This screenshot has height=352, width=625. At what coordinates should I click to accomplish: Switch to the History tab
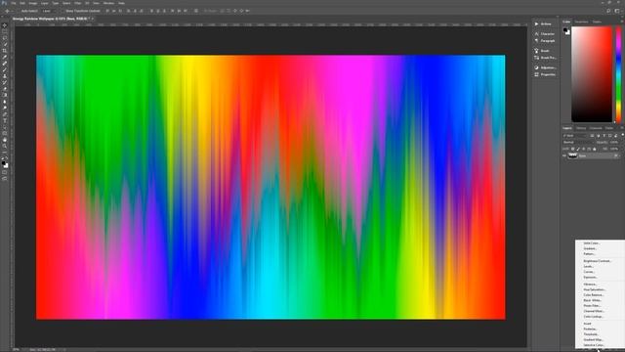coord(581,128)
